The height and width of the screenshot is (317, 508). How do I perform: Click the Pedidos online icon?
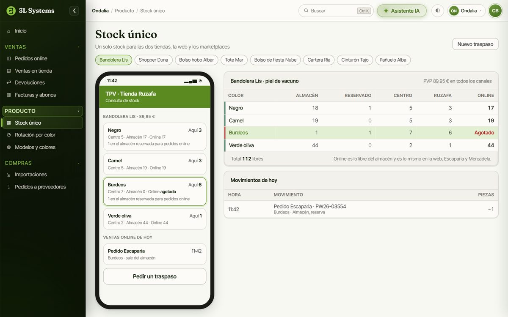[9, 58]
